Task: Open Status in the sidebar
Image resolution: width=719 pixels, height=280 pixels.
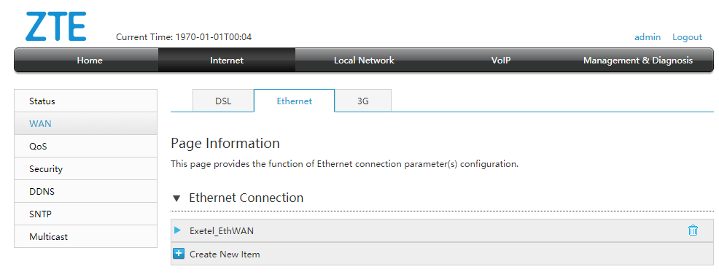Action: pyautogui.click(x=86, y=101)
